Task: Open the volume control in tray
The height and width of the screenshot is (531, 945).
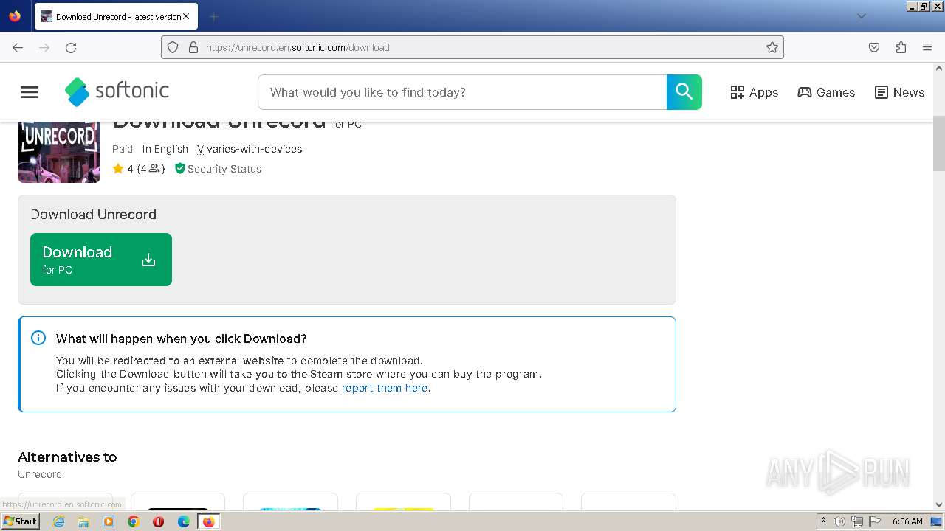Action: pos(839,521)
